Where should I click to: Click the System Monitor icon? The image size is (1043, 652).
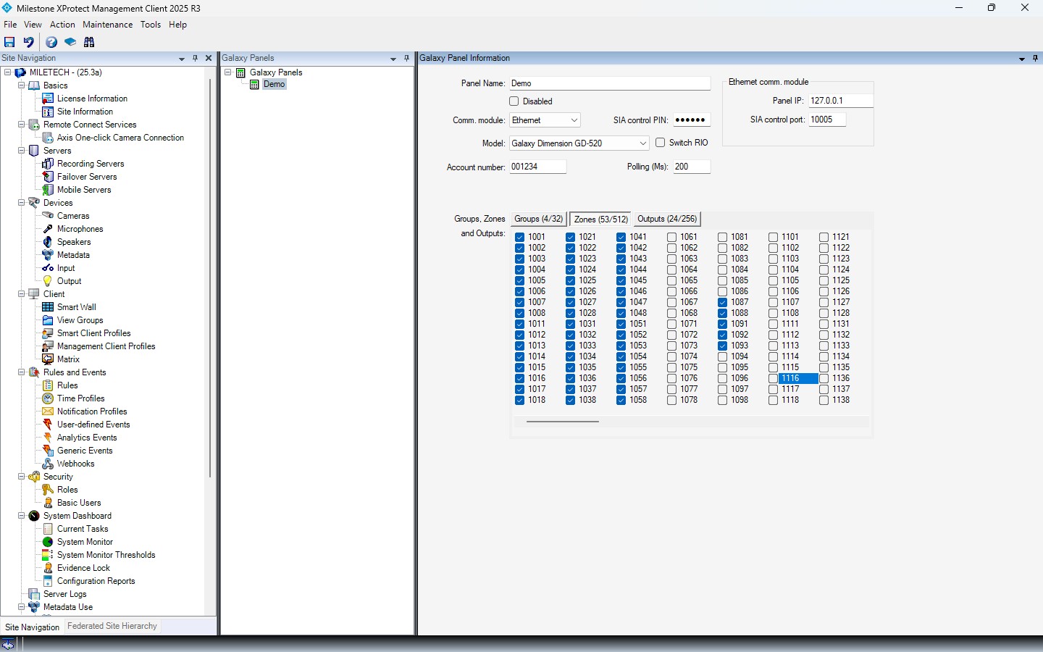click(48, 542)
